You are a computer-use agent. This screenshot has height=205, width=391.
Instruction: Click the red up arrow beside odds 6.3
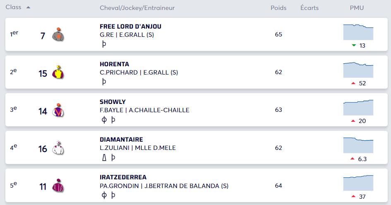click(x=353, y=159)
